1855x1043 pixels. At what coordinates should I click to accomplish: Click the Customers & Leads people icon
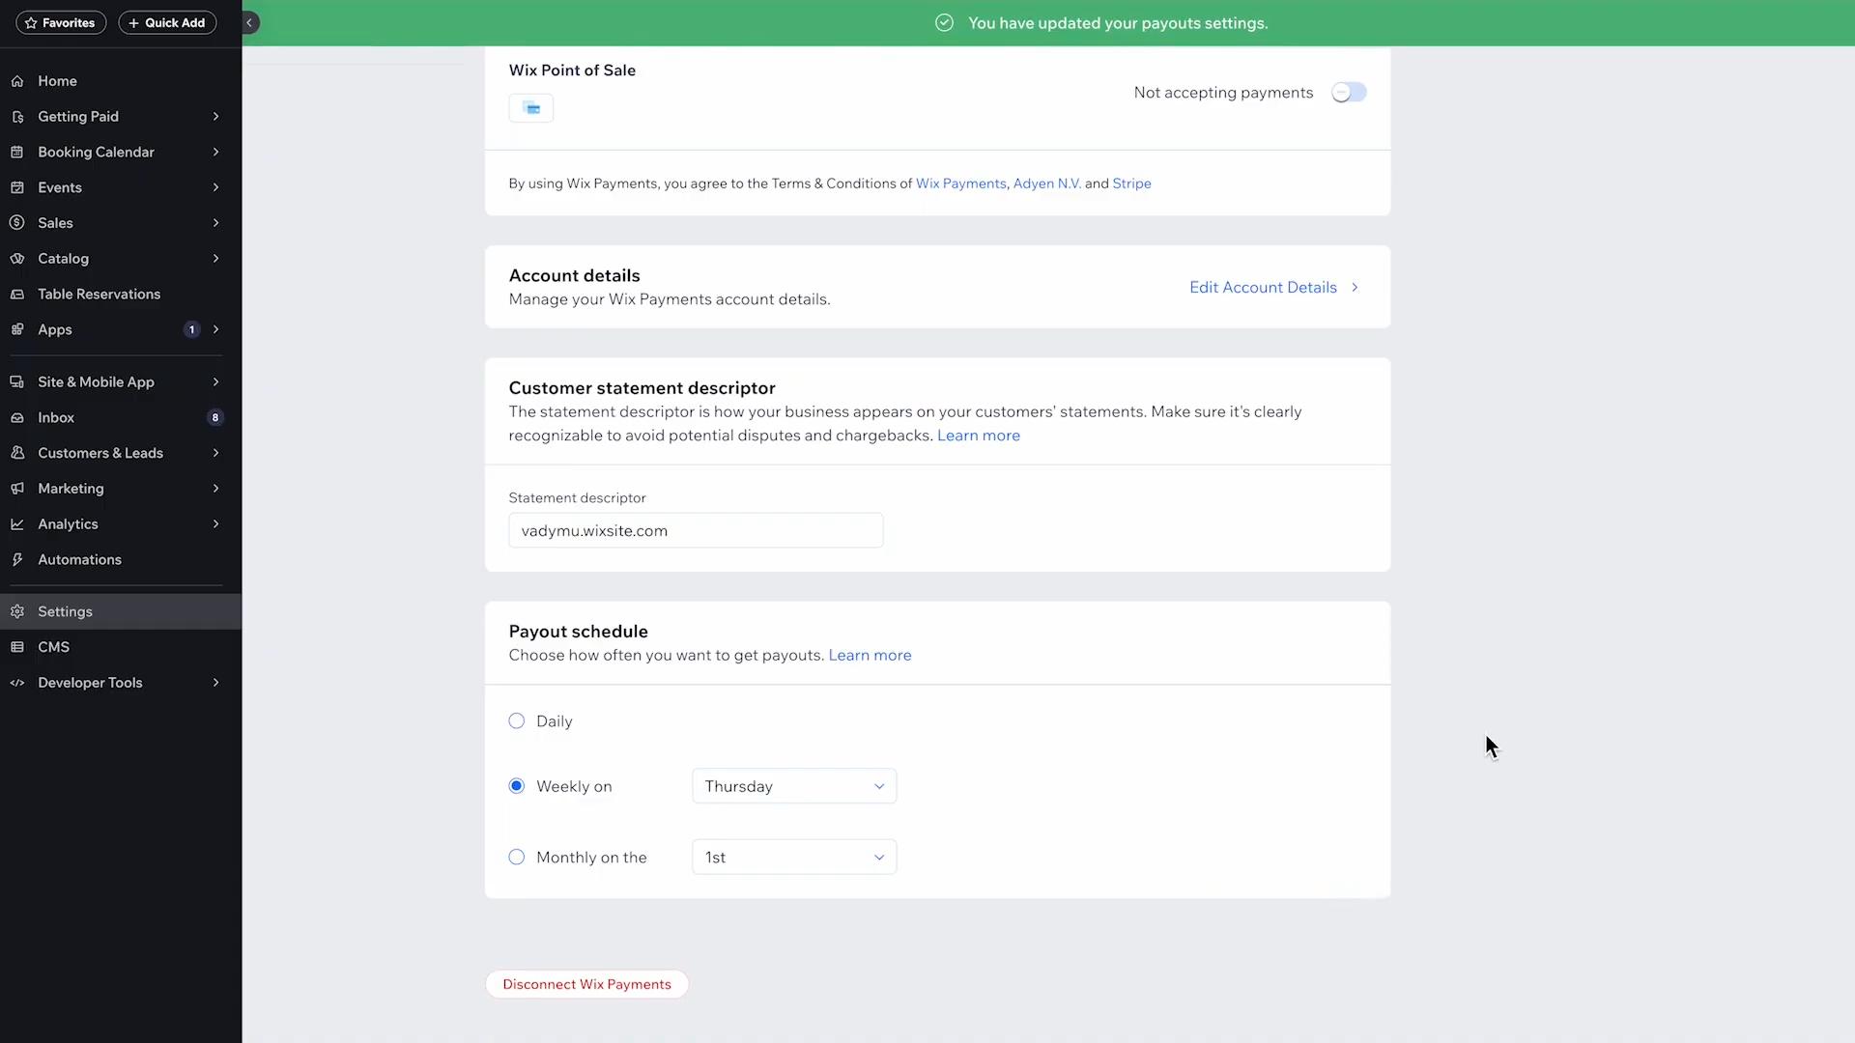[17, 453]
